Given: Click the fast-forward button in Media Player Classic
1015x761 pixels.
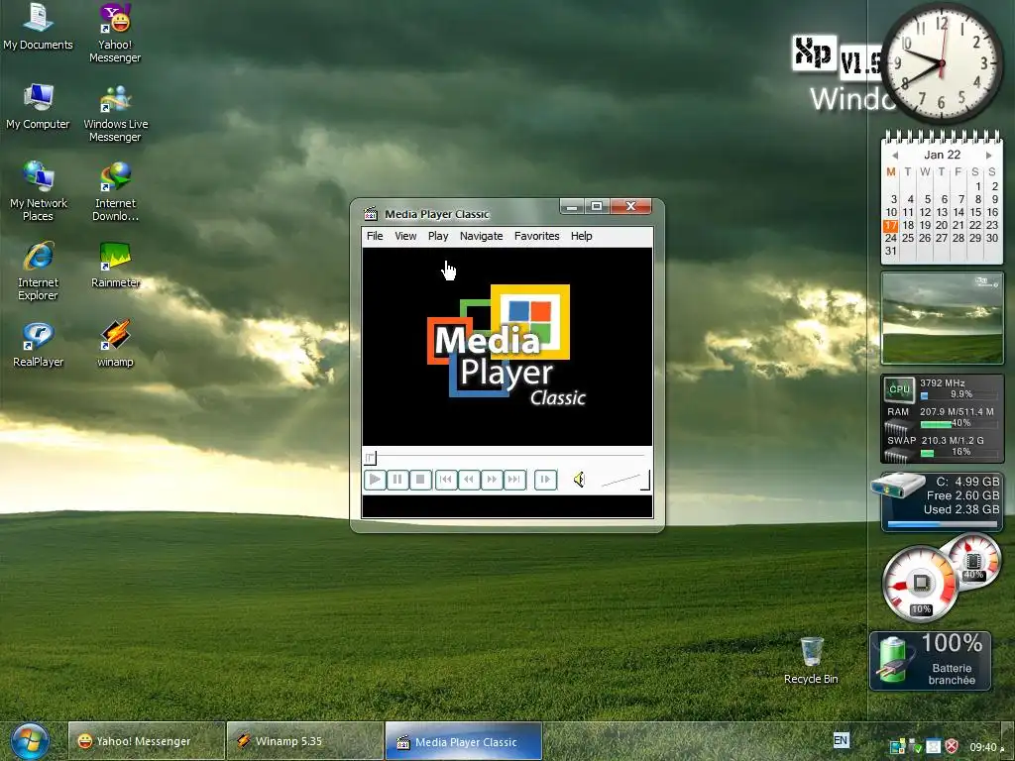Looking at the screenshot, I should (492, 480).
